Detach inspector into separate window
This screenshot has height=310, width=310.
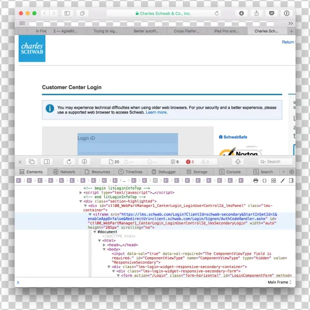(32, 161)
